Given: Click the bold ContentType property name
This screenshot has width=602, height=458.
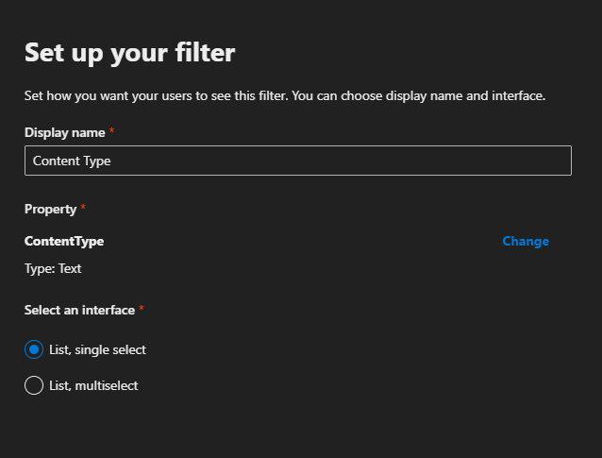Looking at the screenshot, I should click(x=64, y=241).
